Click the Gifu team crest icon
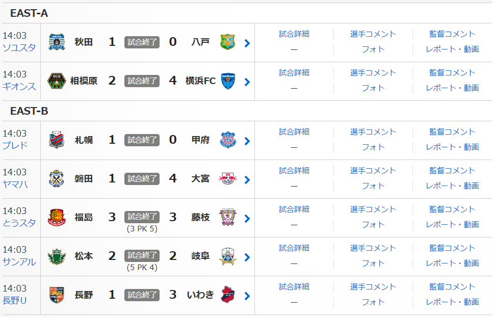494x317 pixels. [x=227, y=256]
